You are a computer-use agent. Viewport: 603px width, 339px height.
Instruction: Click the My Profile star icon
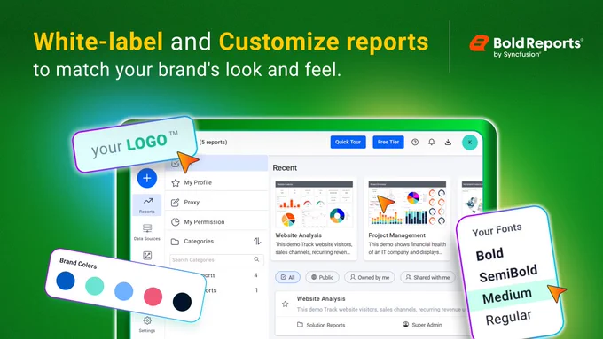click(176, 182)
